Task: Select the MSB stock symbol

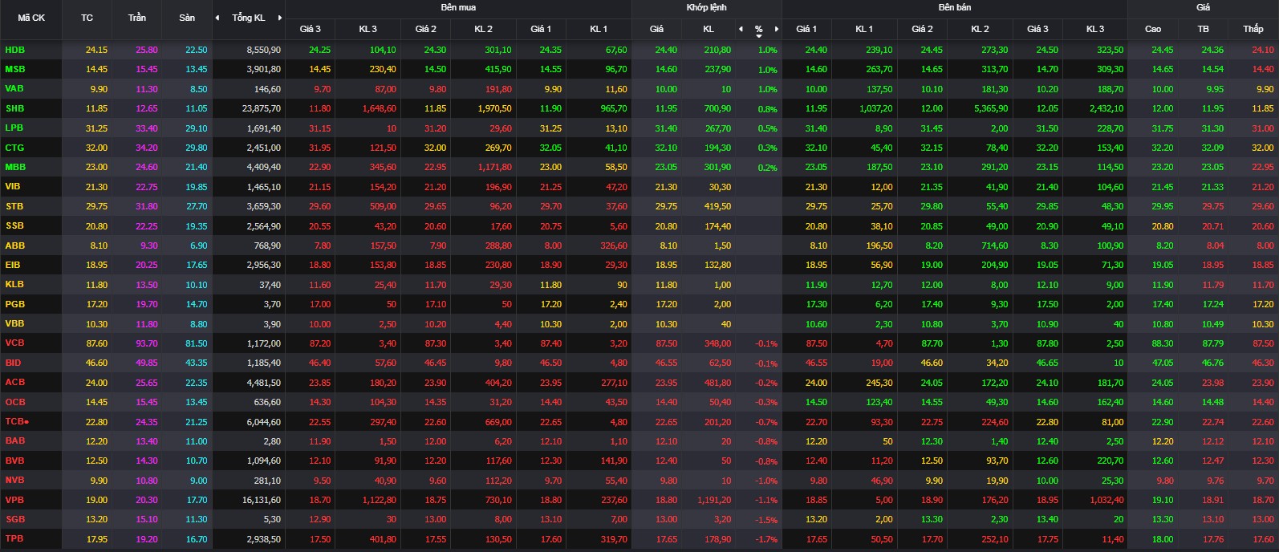Action: 14,69
